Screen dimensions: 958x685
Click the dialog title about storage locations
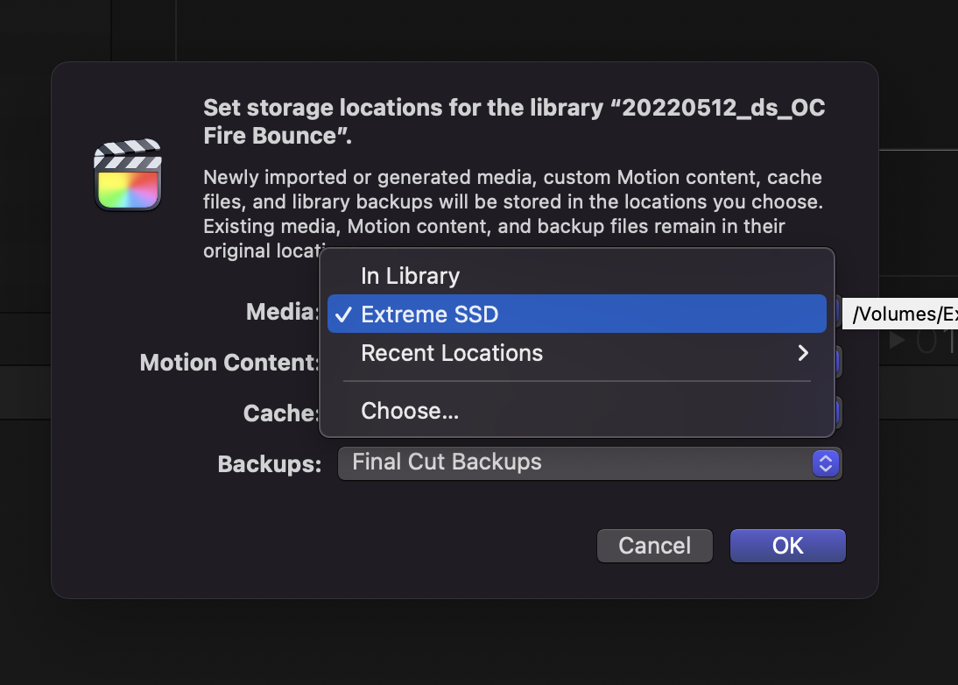click(514, 122)
